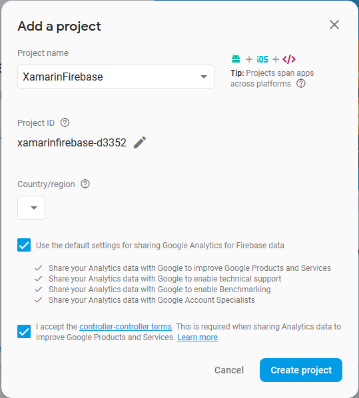Toggle the controller-controller terms acceptance checkbox
The image size is (359, 398).
click(x=24, y=331)
